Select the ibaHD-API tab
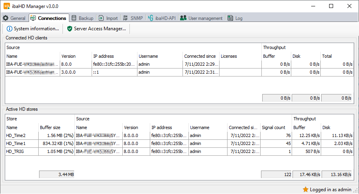359x194 pixels. (161, 18)
